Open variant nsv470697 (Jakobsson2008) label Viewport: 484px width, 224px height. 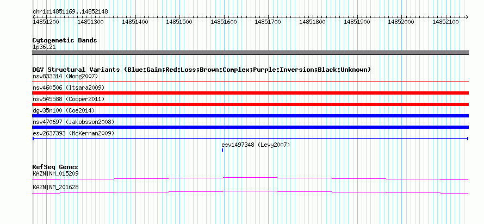[x=73, y=122]
